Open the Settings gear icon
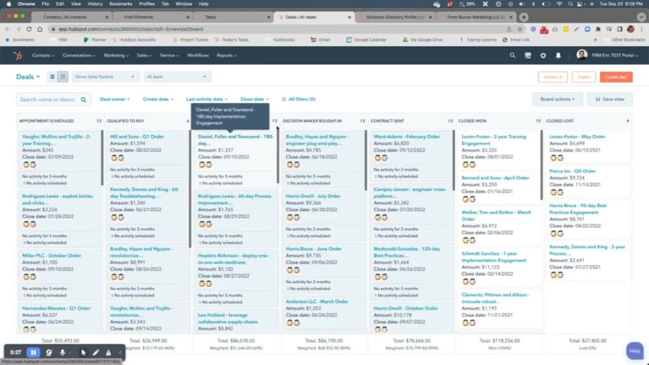Screen dimensions: 649x365 (x=543, y=55)
